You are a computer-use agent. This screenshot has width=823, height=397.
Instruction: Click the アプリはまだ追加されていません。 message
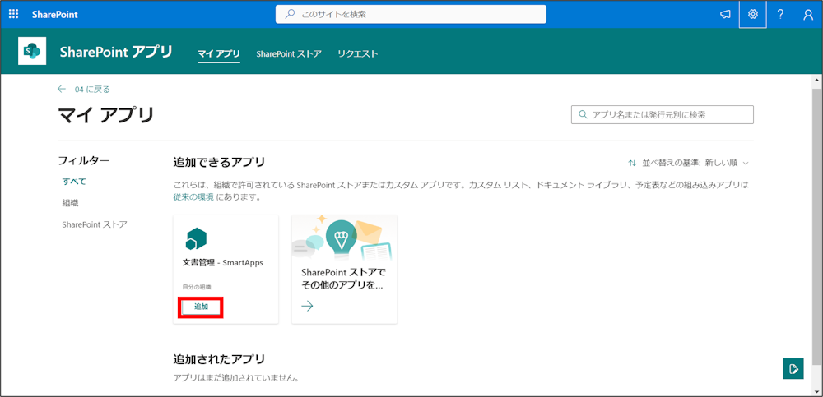click(235, 378)
